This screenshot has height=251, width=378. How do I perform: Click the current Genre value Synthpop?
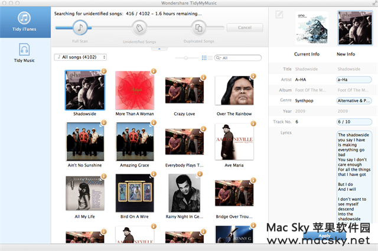point(304,100)
